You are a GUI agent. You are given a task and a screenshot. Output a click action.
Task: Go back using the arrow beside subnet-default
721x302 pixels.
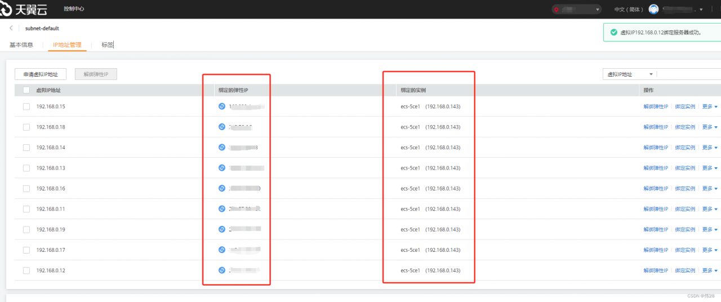12,28
